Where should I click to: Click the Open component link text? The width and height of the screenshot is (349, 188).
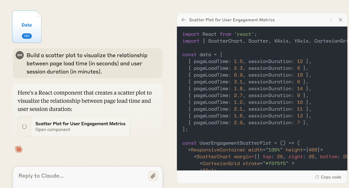coord(53,130)
